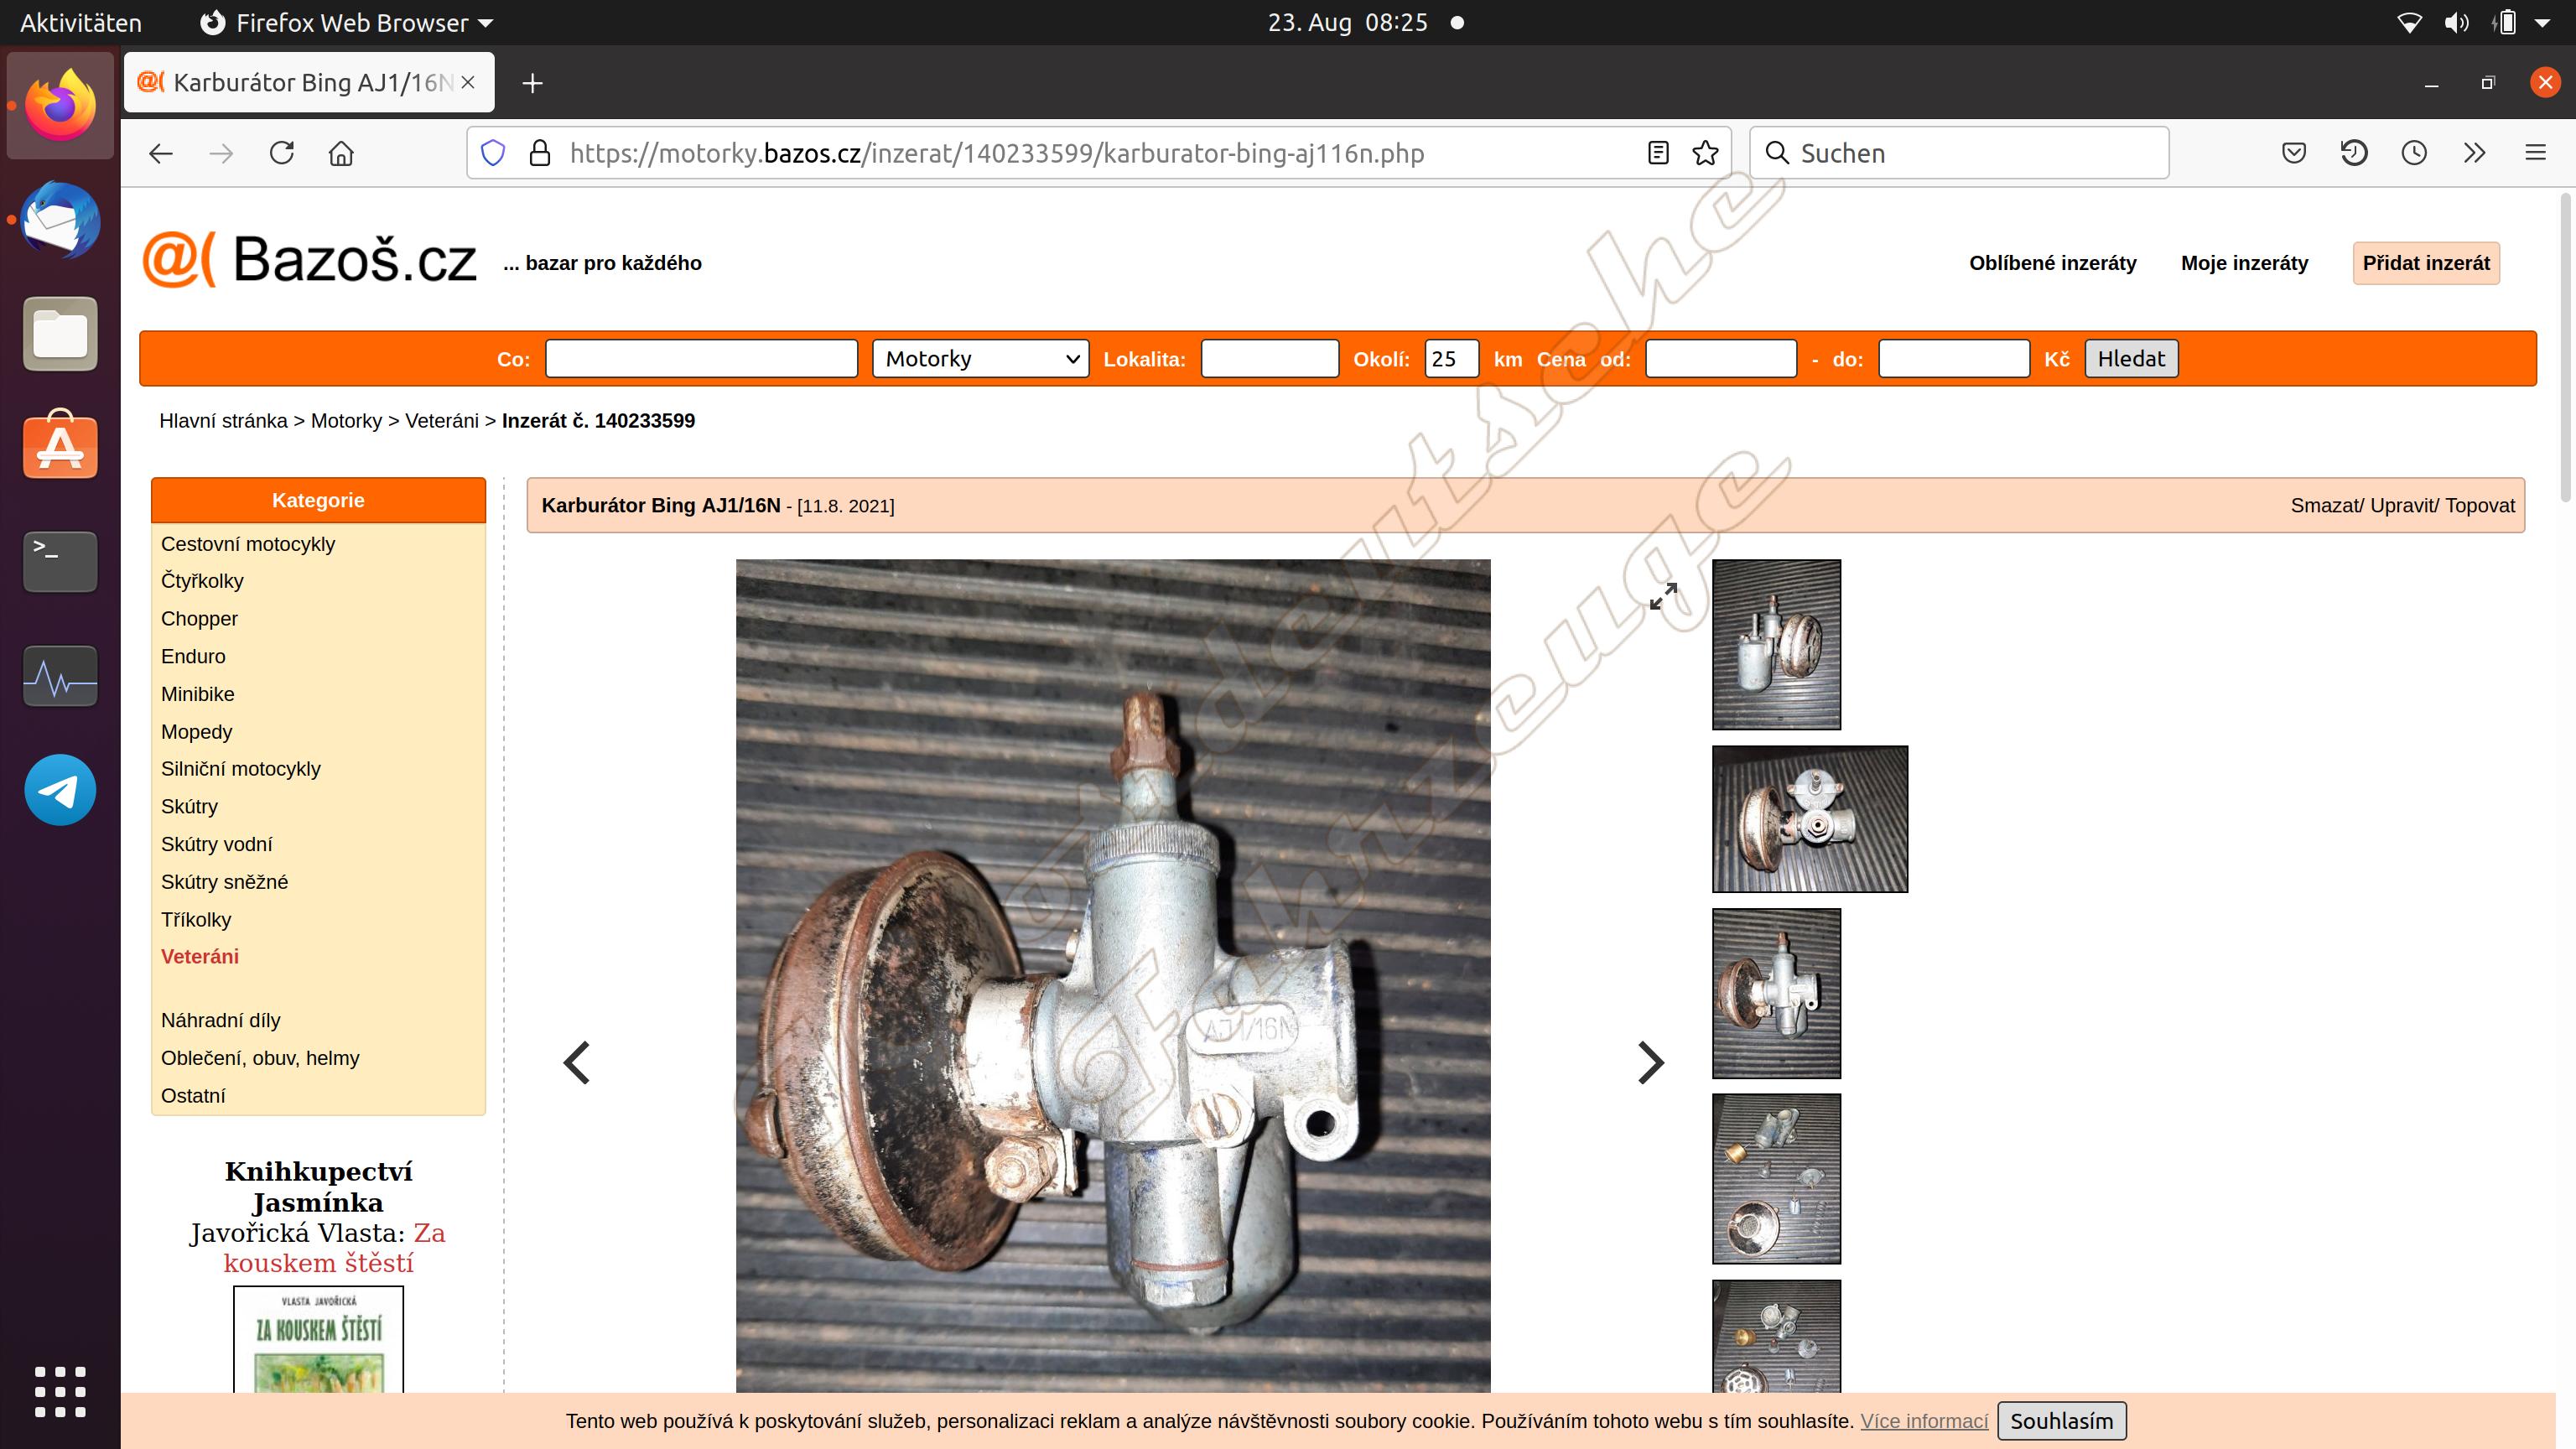Open Za kouskem štěstí book ad link
This screenshot has width=2576, height=1449.
click(x=335, y=1248)
